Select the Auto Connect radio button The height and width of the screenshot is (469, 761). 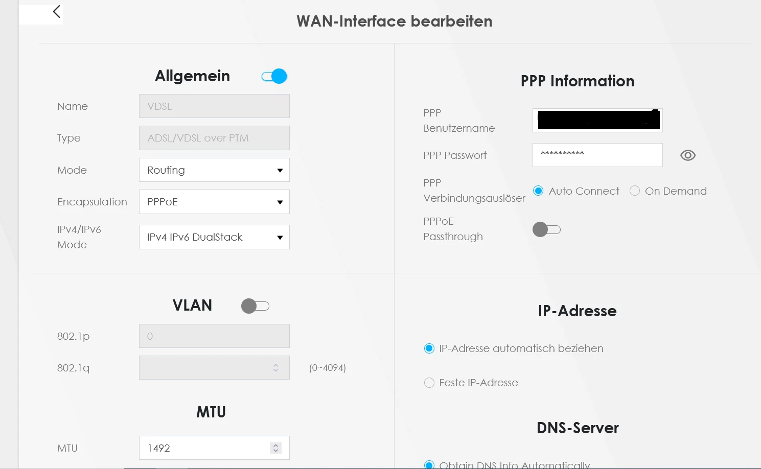[x=538, y=191]
